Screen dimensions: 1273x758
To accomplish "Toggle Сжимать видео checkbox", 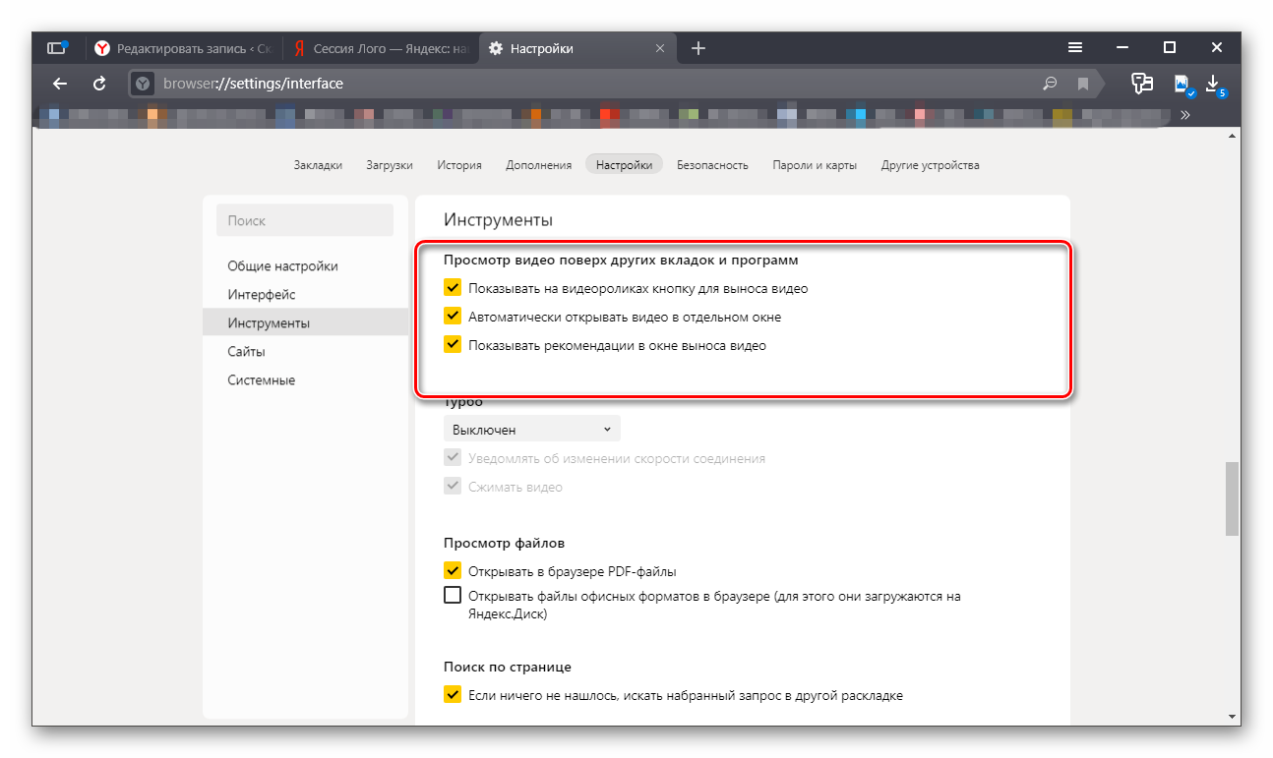I will [453, 487].
